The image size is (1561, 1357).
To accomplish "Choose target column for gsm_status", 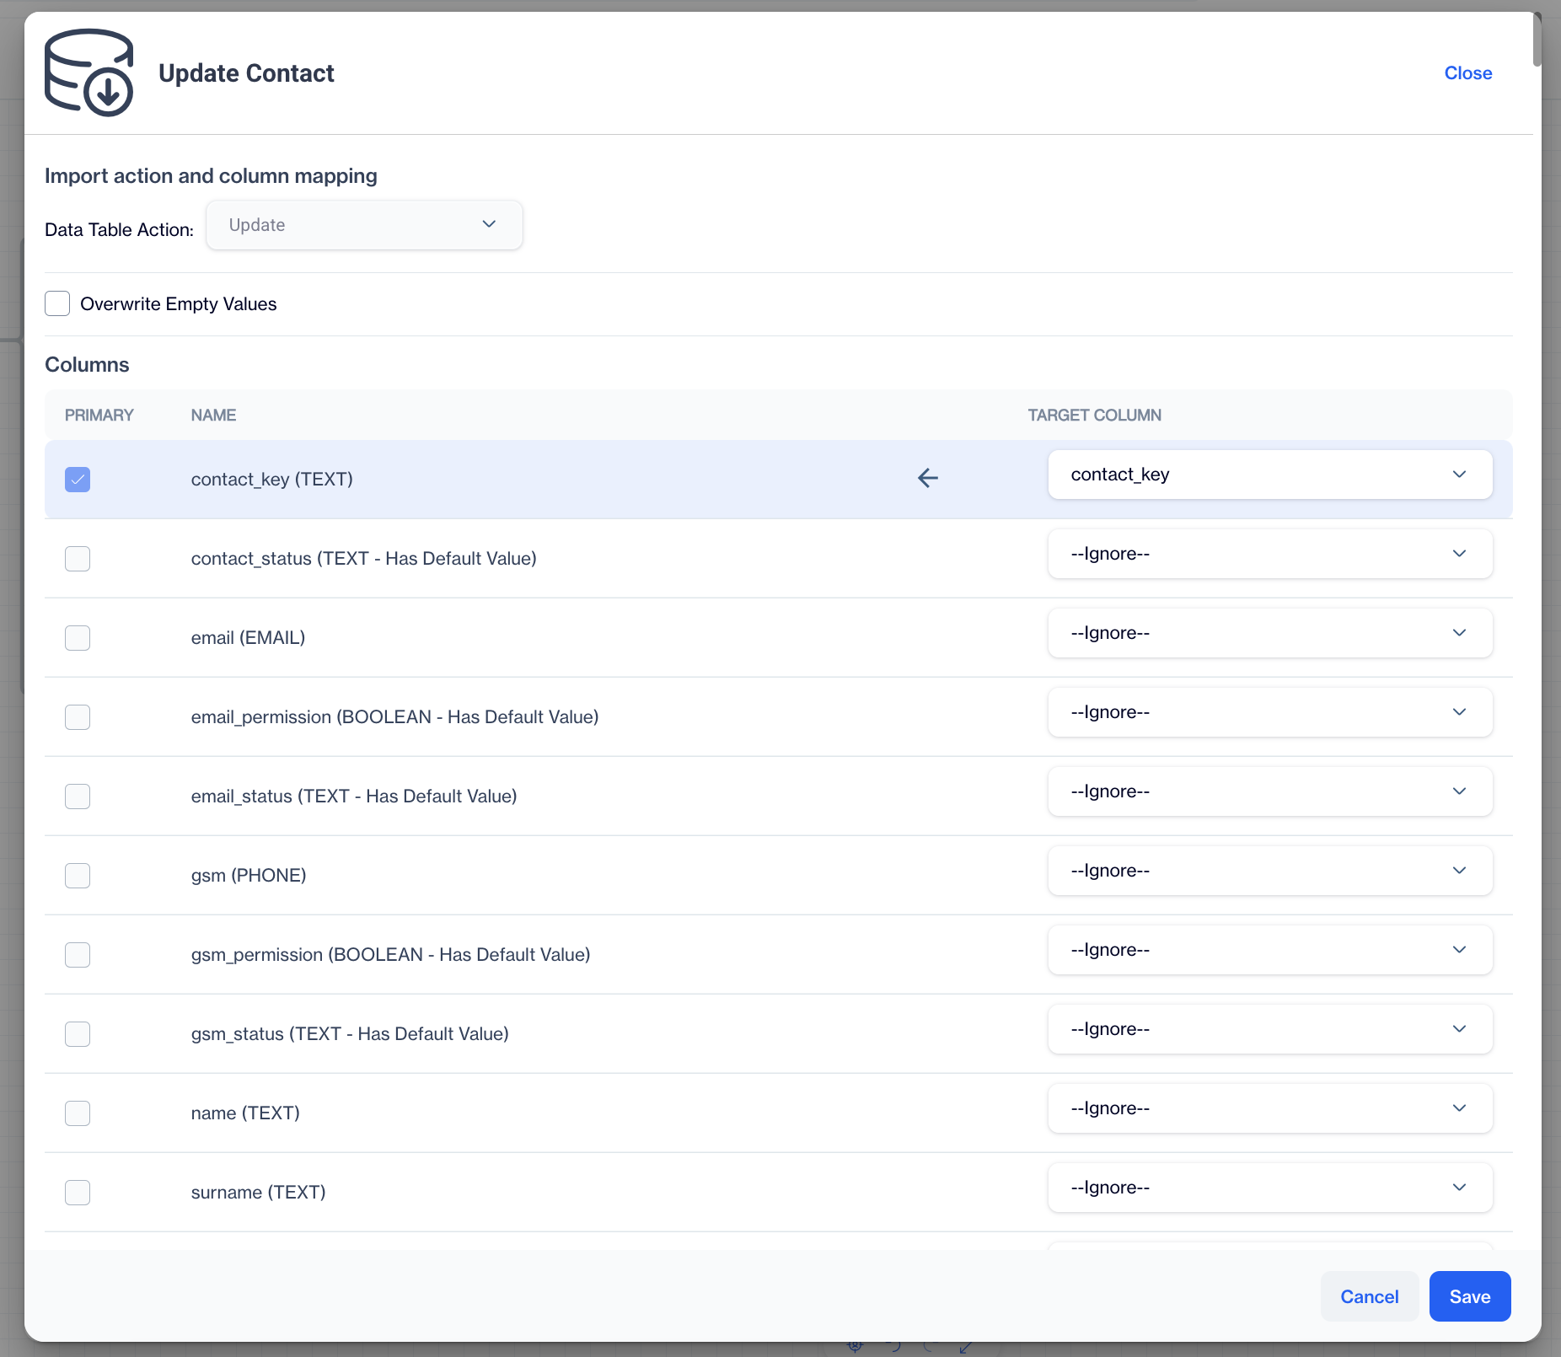I will [1269, 1029].
